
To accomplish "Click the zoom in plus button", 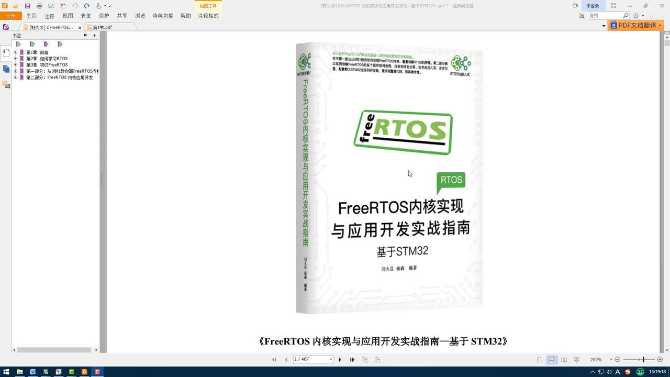I will pyautogui.click(x=660, y=360).
